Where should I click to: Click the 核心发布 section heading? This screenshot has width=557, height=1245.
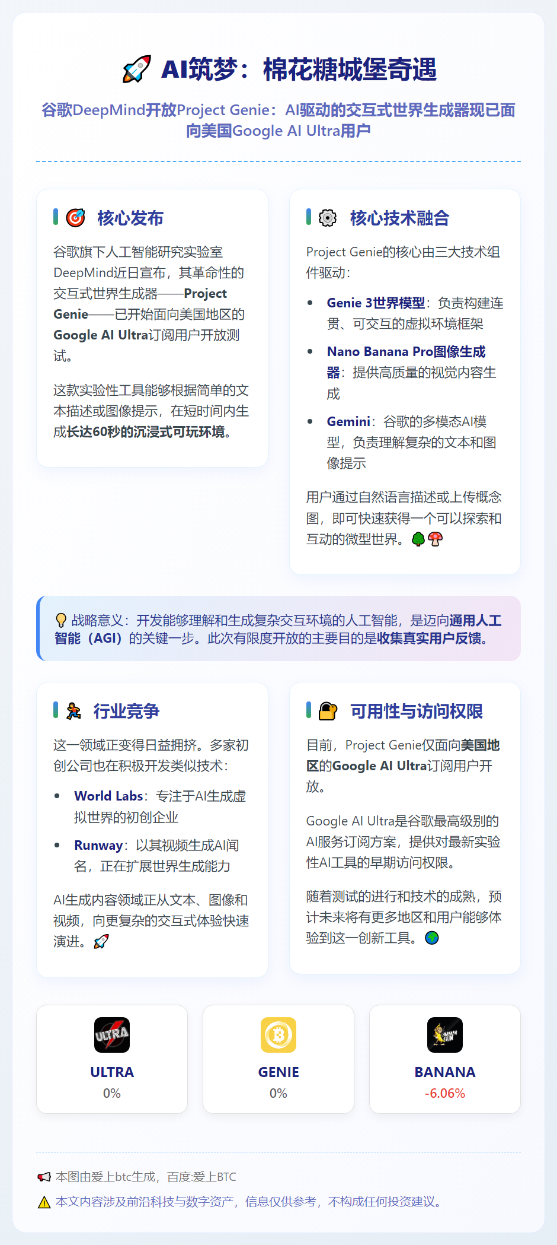[x=130, y=218]
